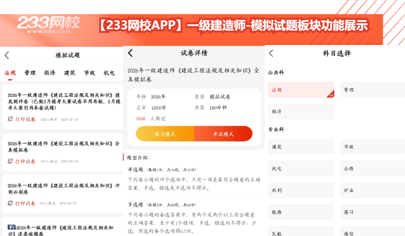The image size is (405, 236).
Task: Select the 铁路 subject
Action: click(x=301, y=212)
